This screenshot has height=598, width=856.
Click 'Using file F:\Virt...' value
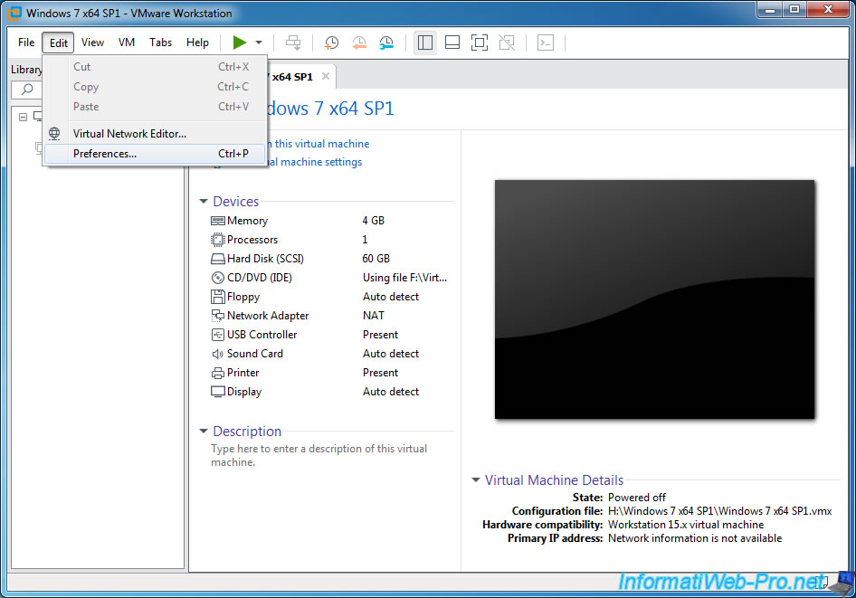point(404,278)
